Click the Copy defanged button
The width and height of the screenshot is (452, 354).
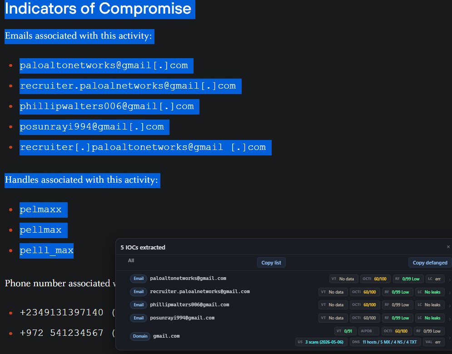pyautogui.click(x=430, y=263)
